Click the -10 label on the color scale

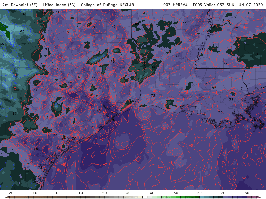click(x=33, y=193)
